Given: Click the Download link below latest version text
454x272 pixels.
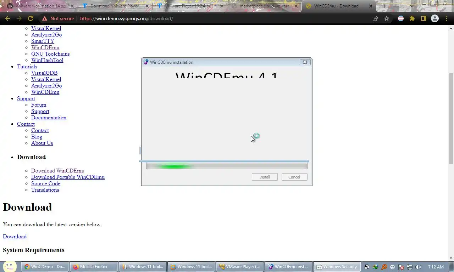Looking at the screenshot, I should click(x=15, y=237).
